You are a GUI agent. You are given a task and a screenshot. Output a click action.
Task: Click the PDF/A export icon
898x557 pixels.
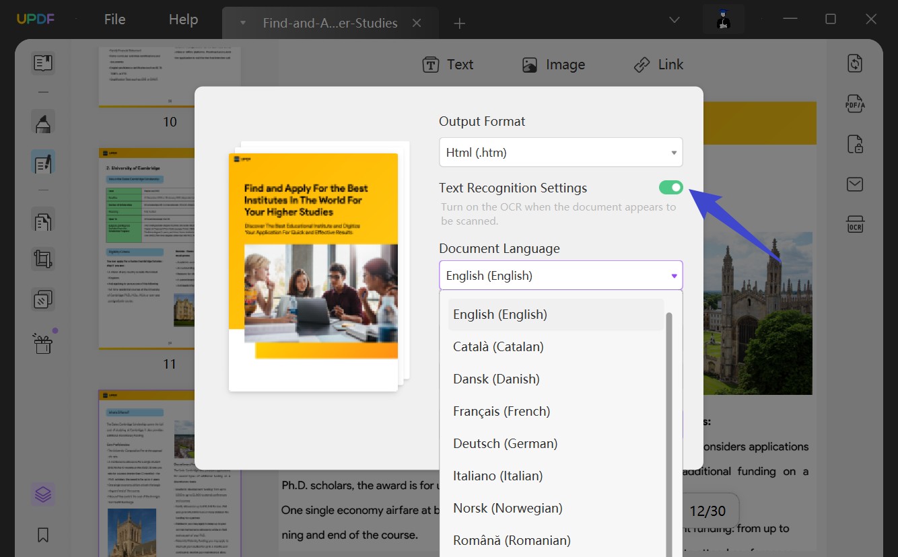[855, 104]
